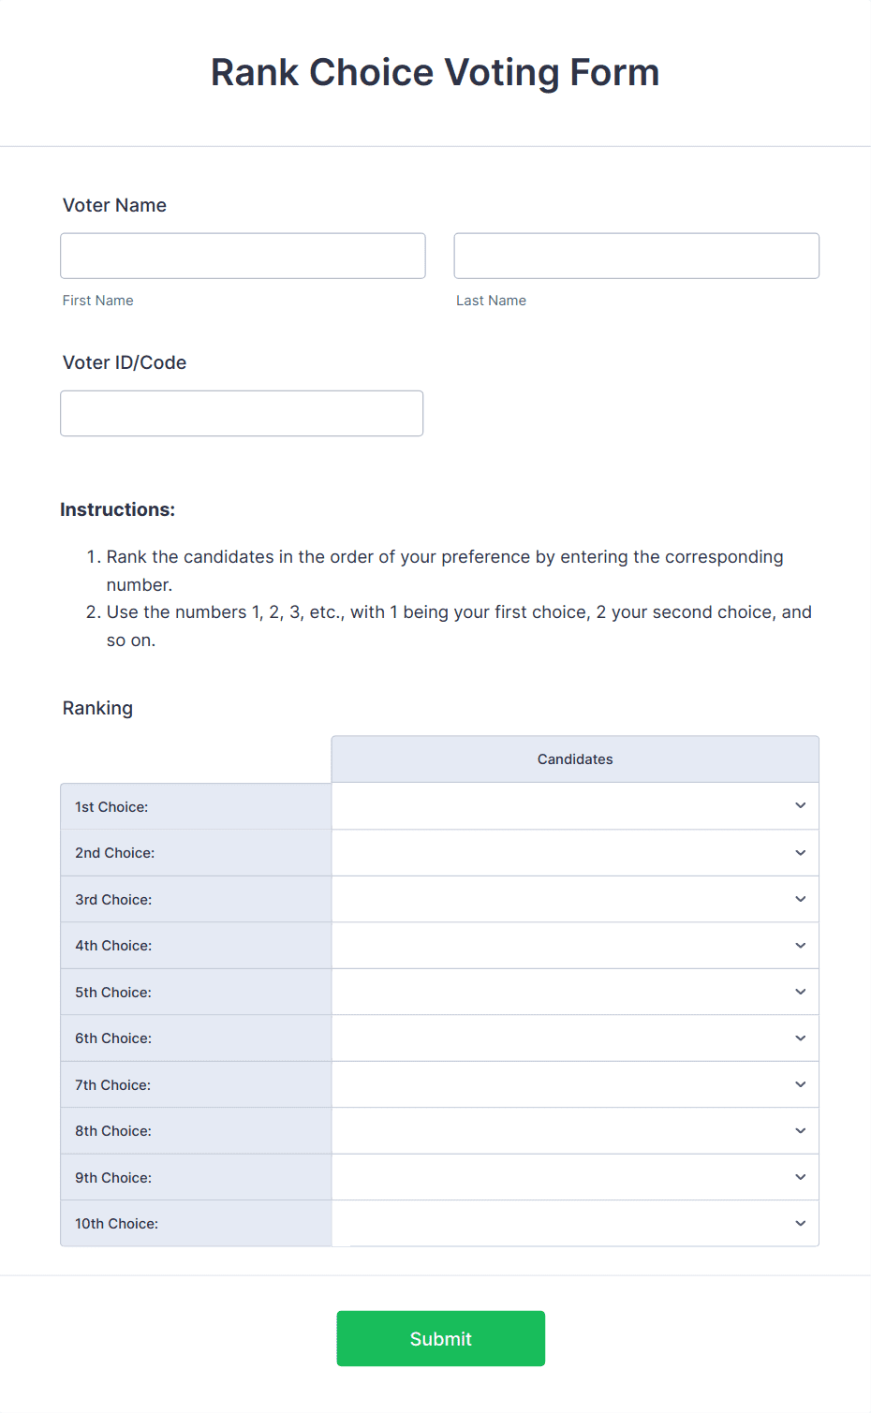Screen dimensions: 871x1413
Task: Expand the 9th Choice candidate picker
Action: tap(800, 1176)
